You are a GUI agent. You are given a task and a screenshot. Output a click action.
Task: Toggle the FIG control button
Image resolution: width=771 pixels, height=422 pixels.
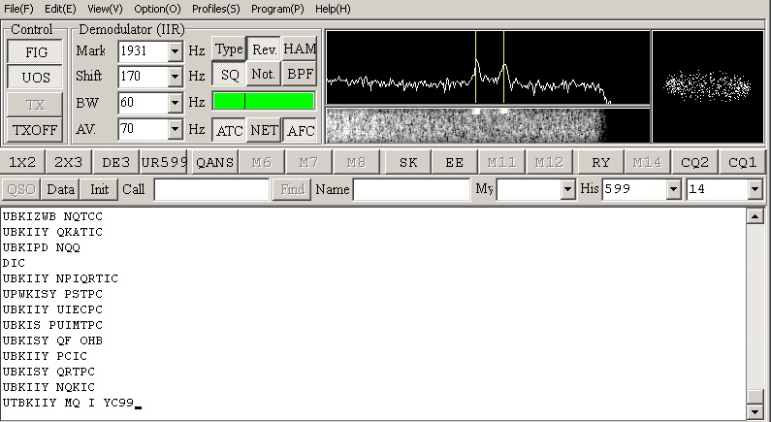pyautogui.click(x=35, y=51)
